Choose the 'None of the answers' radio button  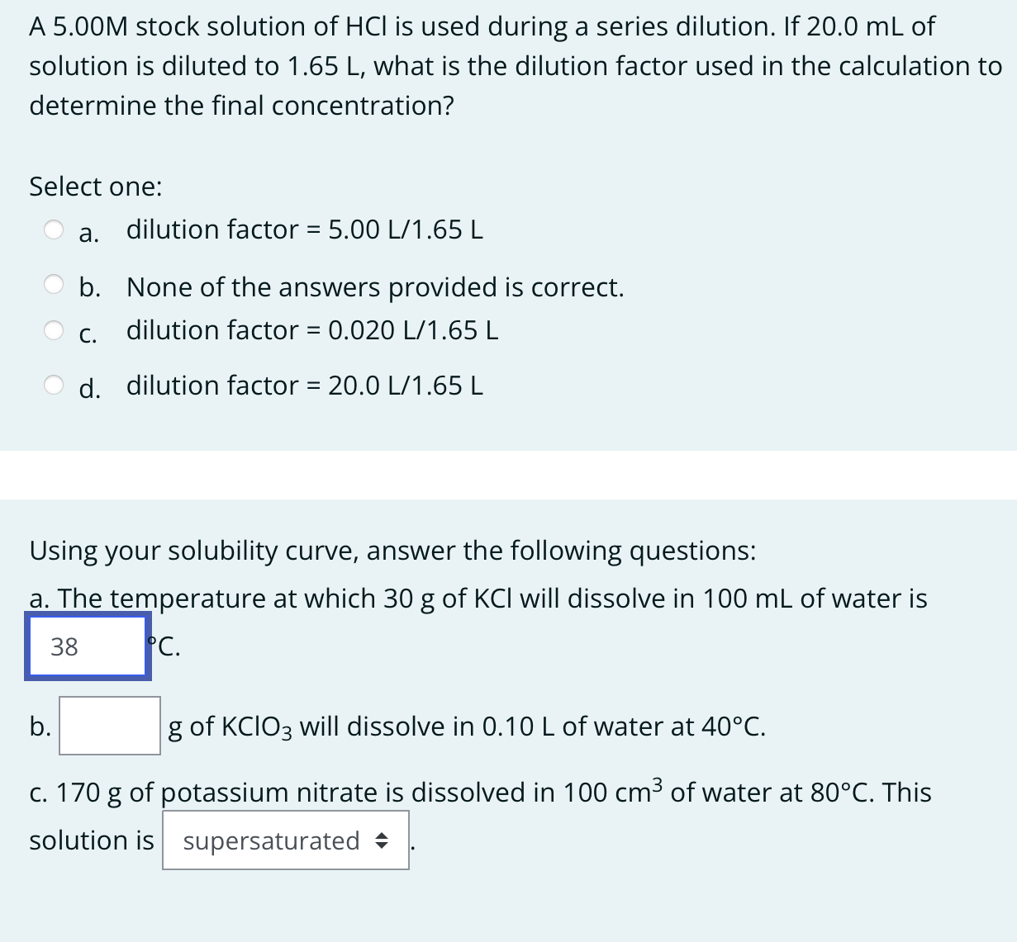pyautogui.click(x=54, y=286)
